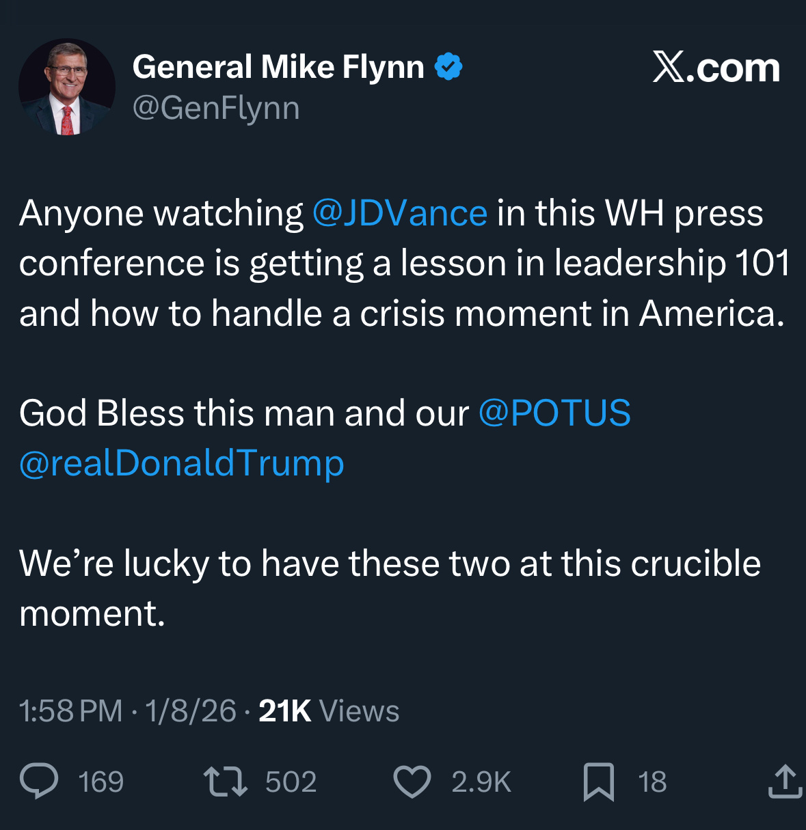Click the 1/8/26 post date
Viewport: 806px width, 830px height.
pyautogui.click(x=191, y=711)
